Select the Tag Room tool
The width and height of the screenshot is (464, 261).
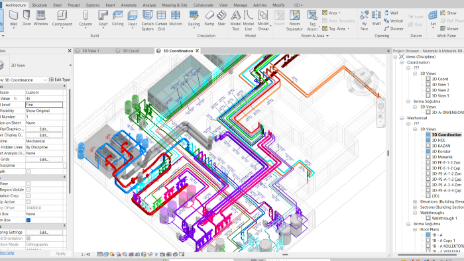[312, 20]
